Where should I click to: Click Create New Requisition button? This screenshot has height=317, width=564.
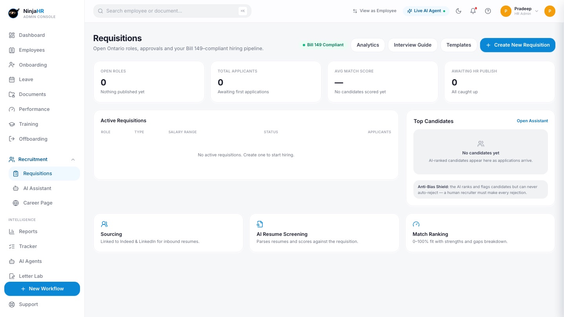coord(518,45)
